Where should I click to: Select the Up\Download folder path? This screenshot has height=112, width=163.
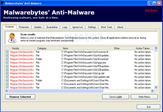85,59
